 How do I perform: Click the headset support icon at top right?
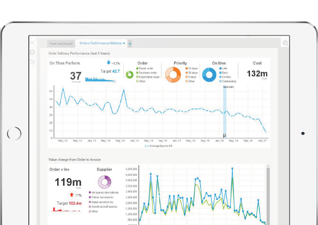(285, 43)
